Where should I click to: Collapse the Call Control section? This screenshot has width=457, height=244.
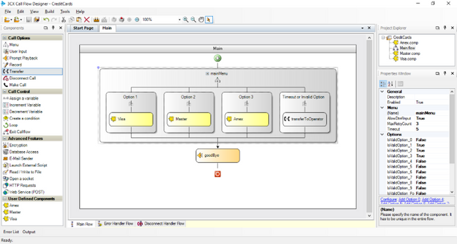click(5, 92)
